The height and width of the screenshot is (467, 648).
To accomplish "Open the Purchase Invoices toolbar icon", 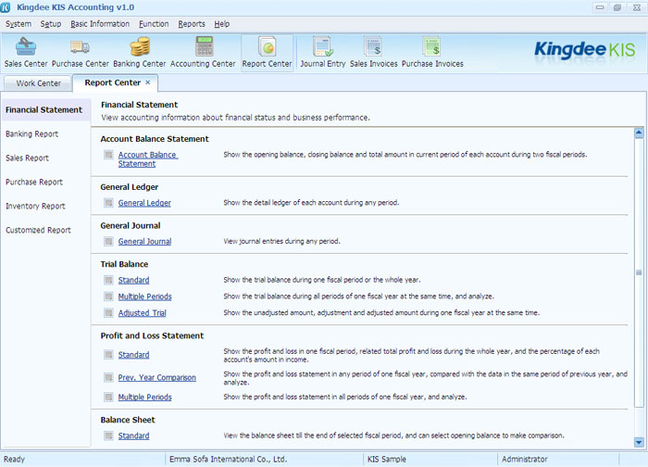I will [432, 46].
